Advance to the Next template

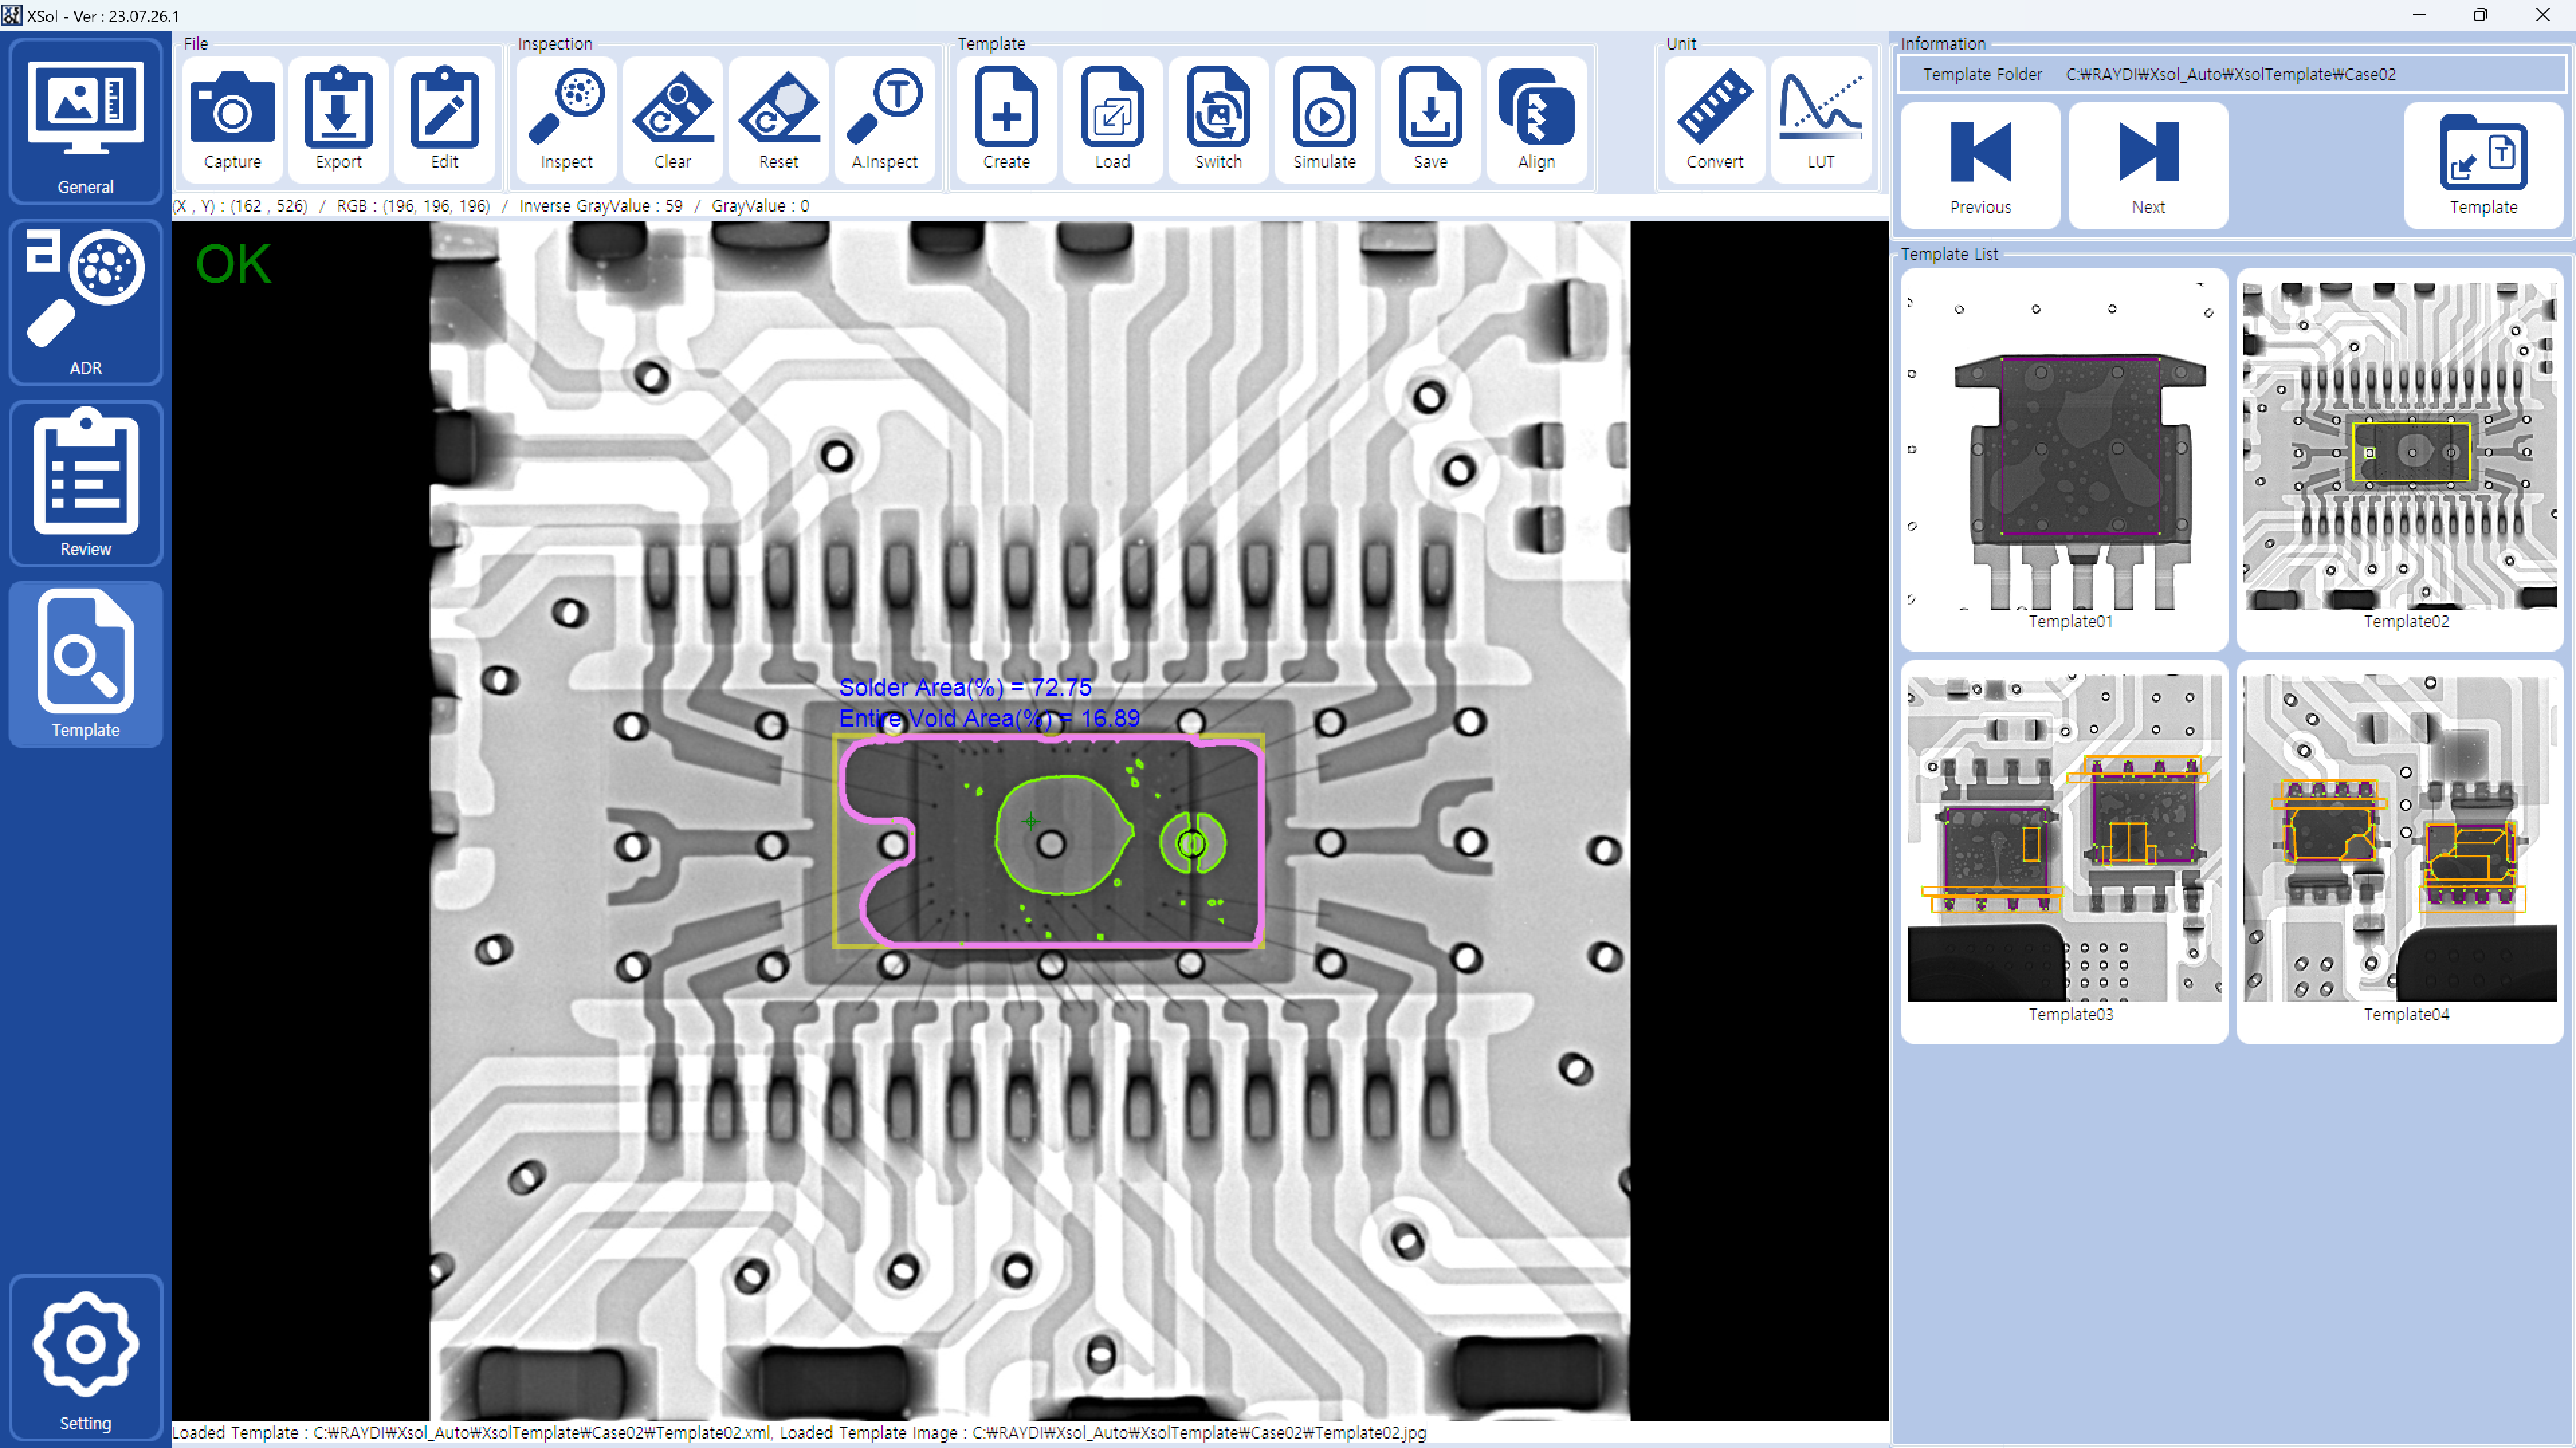pyautogui.click(x=2148, y=166)
